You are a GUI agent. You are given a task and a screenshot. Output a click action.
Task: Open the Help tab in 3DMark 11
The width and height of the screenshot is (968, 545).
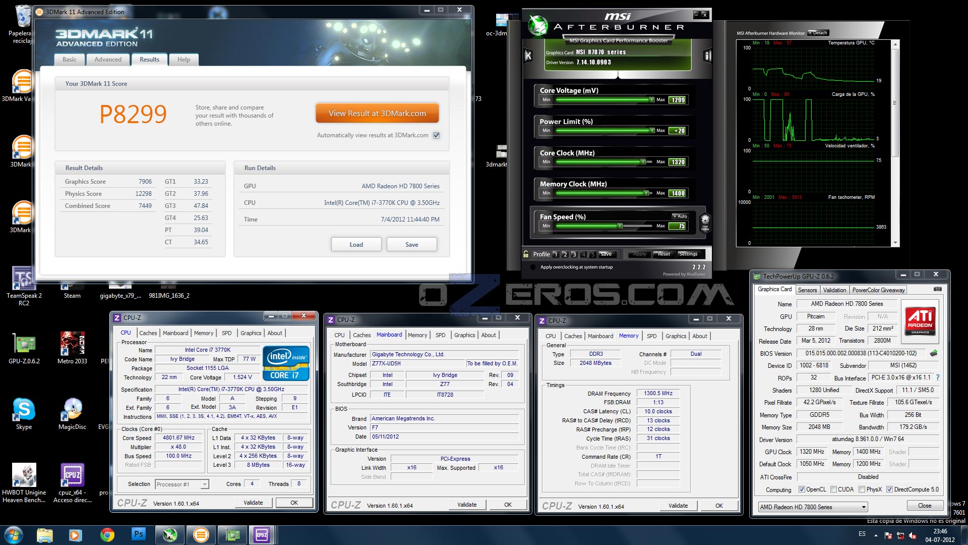tap(184, 60)
